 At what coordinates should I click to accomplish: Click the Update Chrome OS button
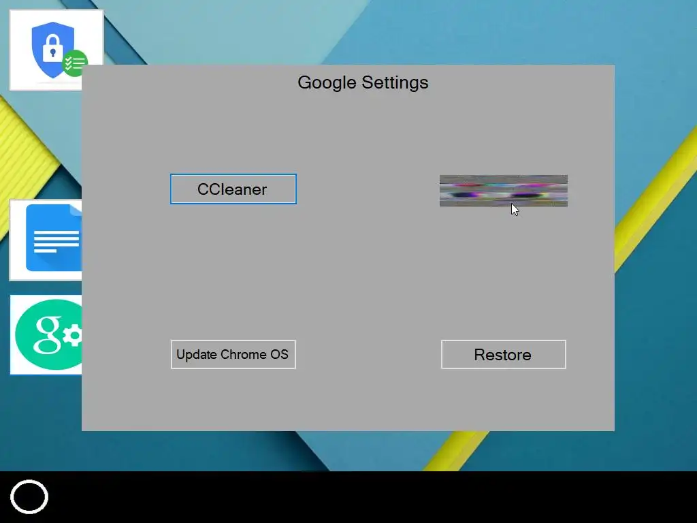[x=233, y=354]
